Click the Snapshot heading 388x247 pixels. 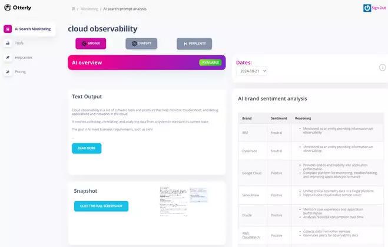click(85, 191)
